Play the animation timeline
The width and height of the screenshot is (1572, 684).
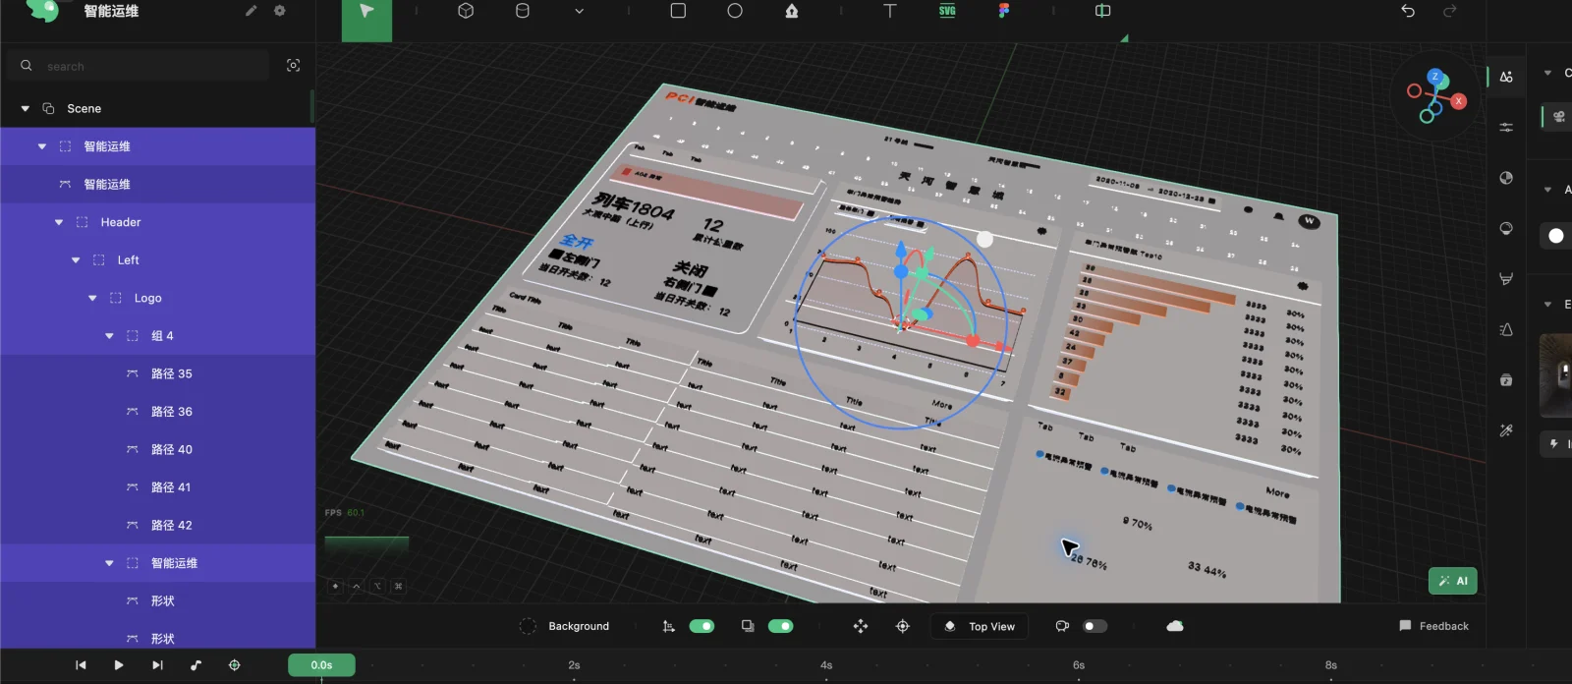[x=119, y=665]
